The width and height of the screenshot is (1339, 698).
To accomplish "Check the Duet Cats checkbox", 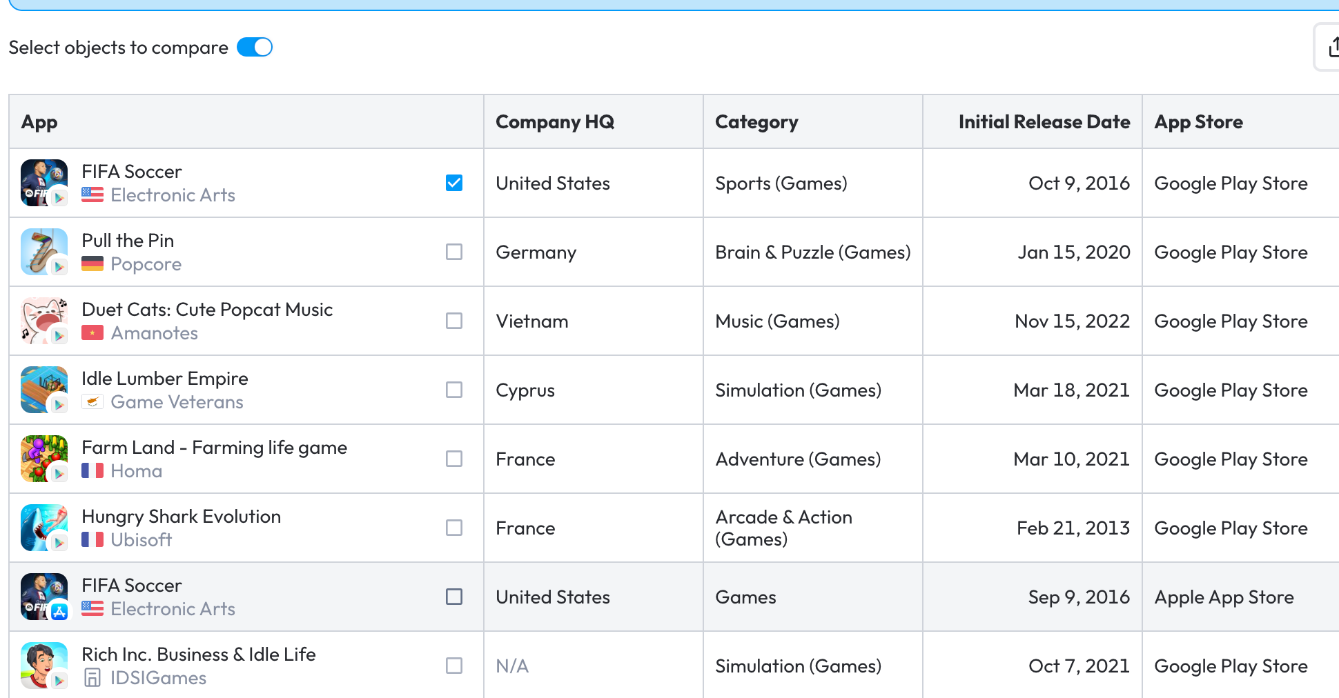I will [454, 321].
